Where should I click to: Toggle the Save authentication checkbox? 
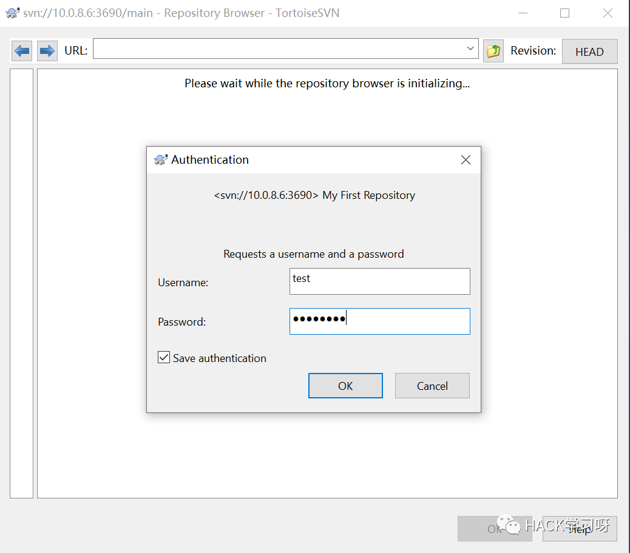coord(164,357)
